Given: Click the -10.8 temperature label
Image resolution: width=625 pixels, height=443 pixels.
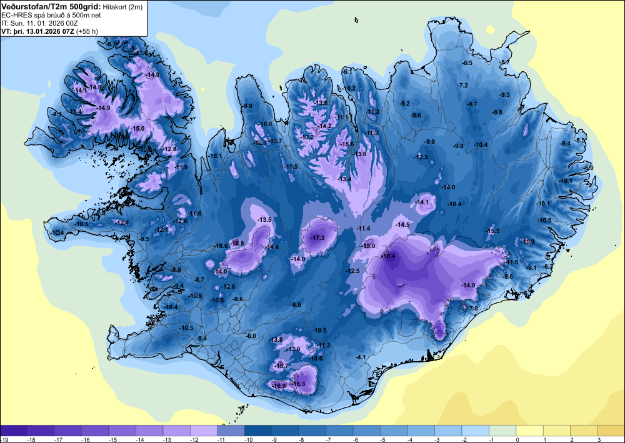Looking at the screenshot, I should (x=217, y=301).
